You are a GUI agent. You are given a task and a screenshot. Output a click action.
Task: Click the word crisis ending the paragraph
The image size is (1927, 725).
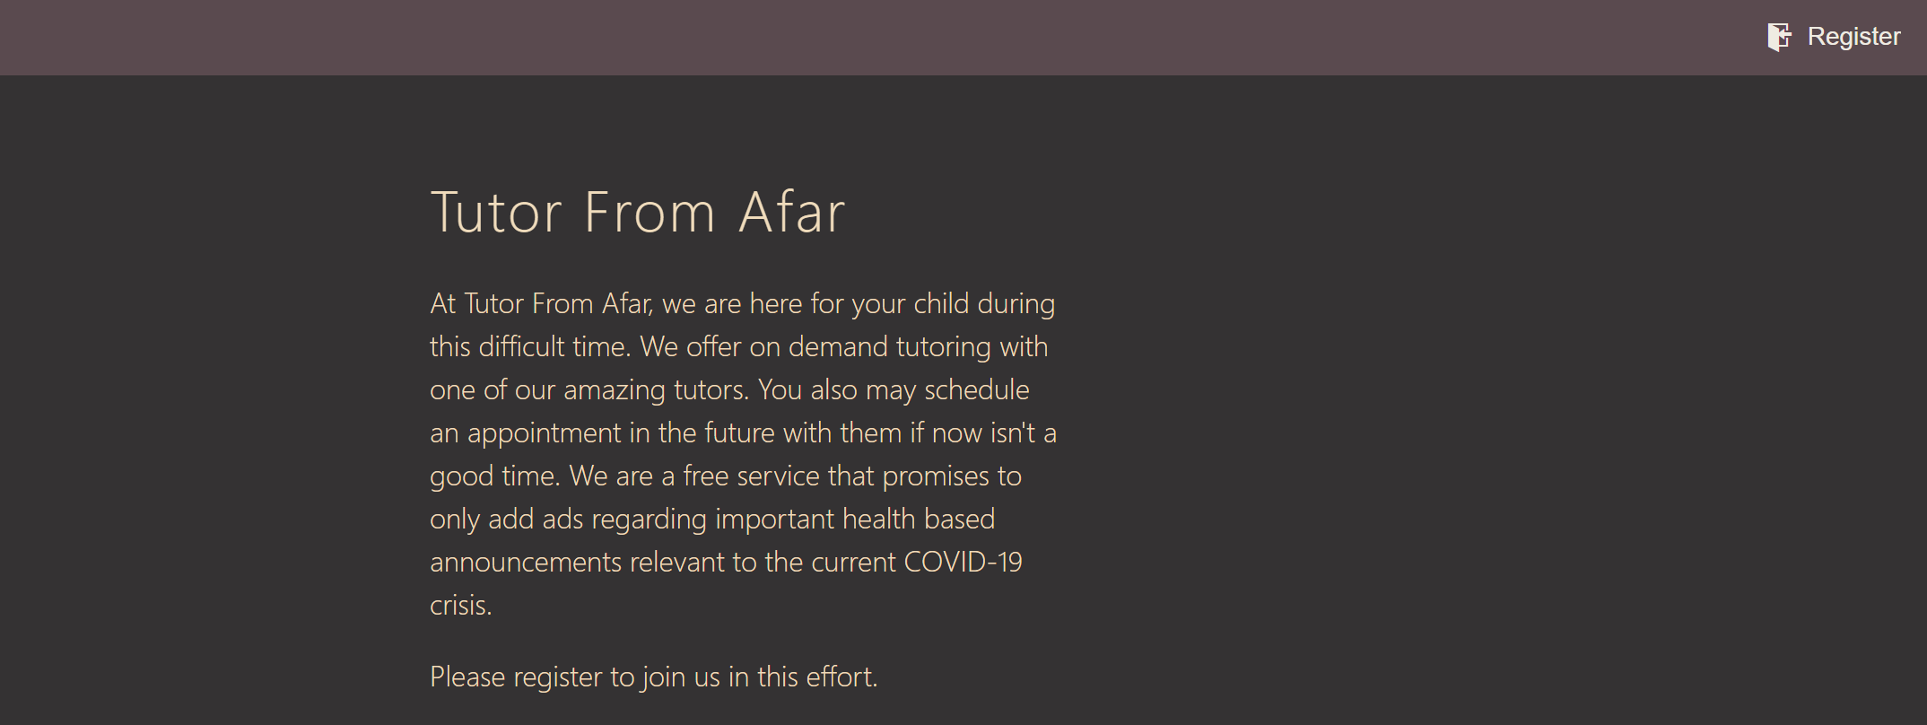[459, 605]
